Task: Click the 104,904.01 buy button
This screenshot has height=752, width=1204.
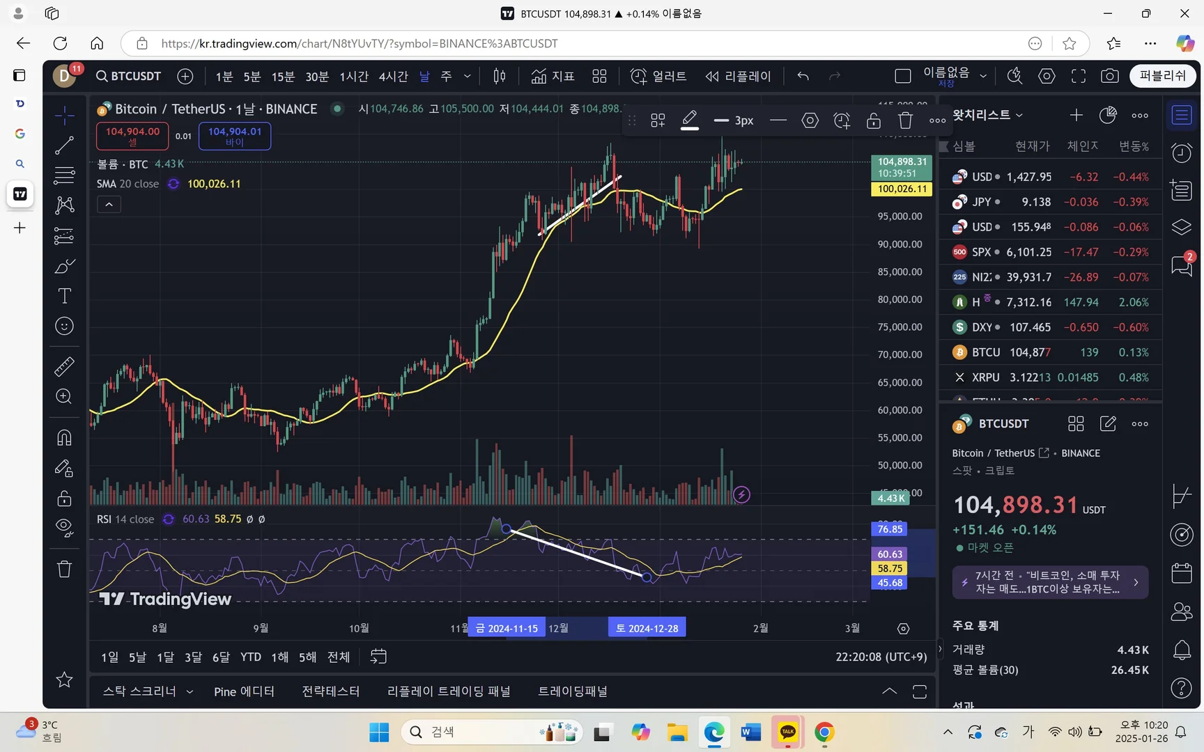Action: [x=235, y=136]
